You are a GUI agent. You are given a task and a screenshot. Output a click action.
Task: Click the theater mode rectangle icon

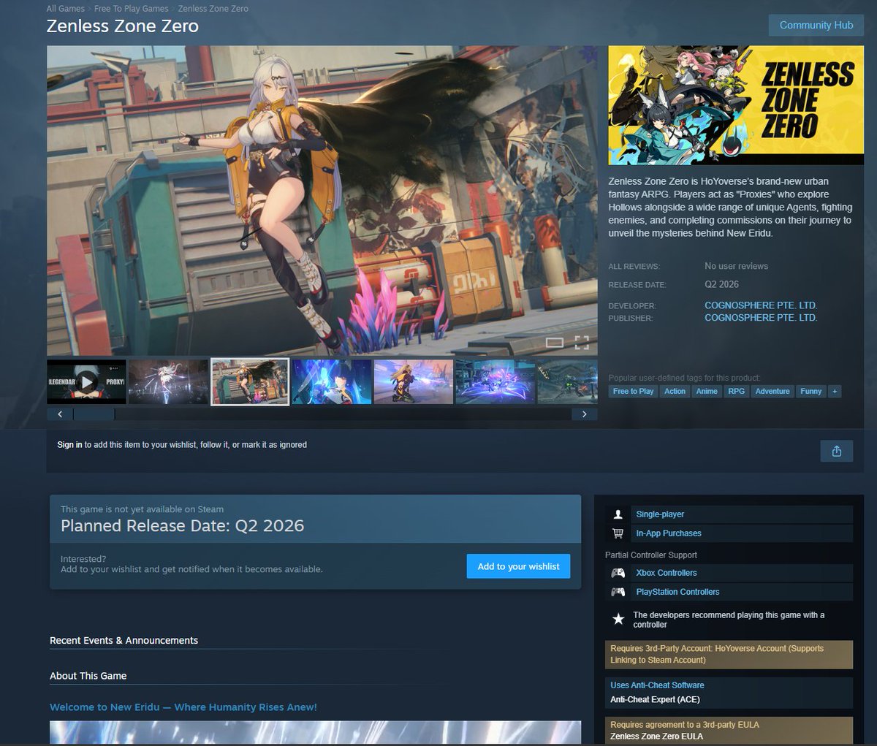pyautogui.click(x=555, y=343)
